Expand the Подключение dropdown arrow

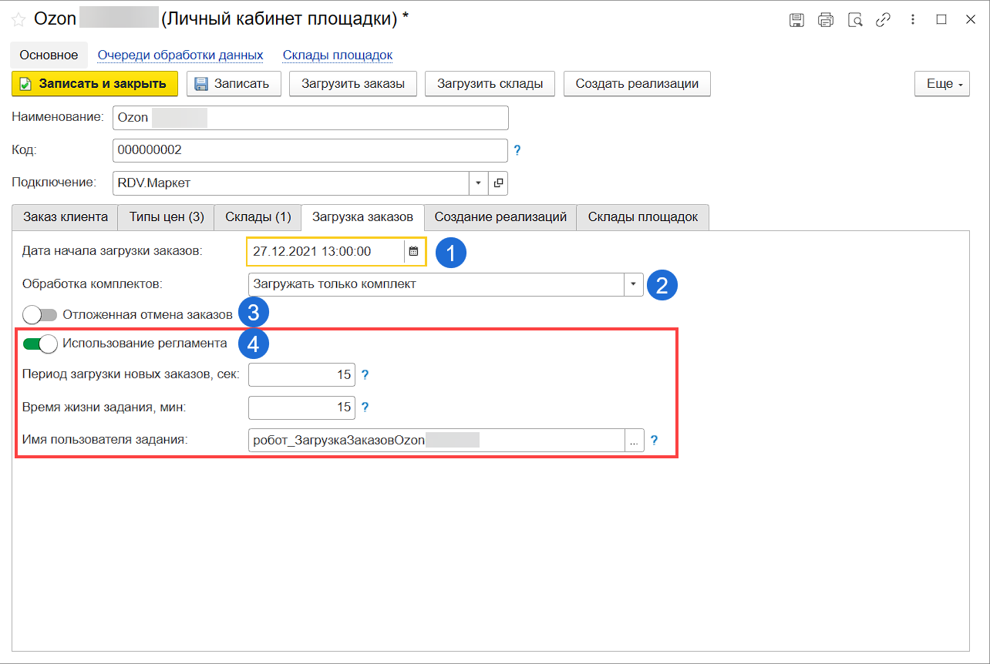click(x=478, y=183)
